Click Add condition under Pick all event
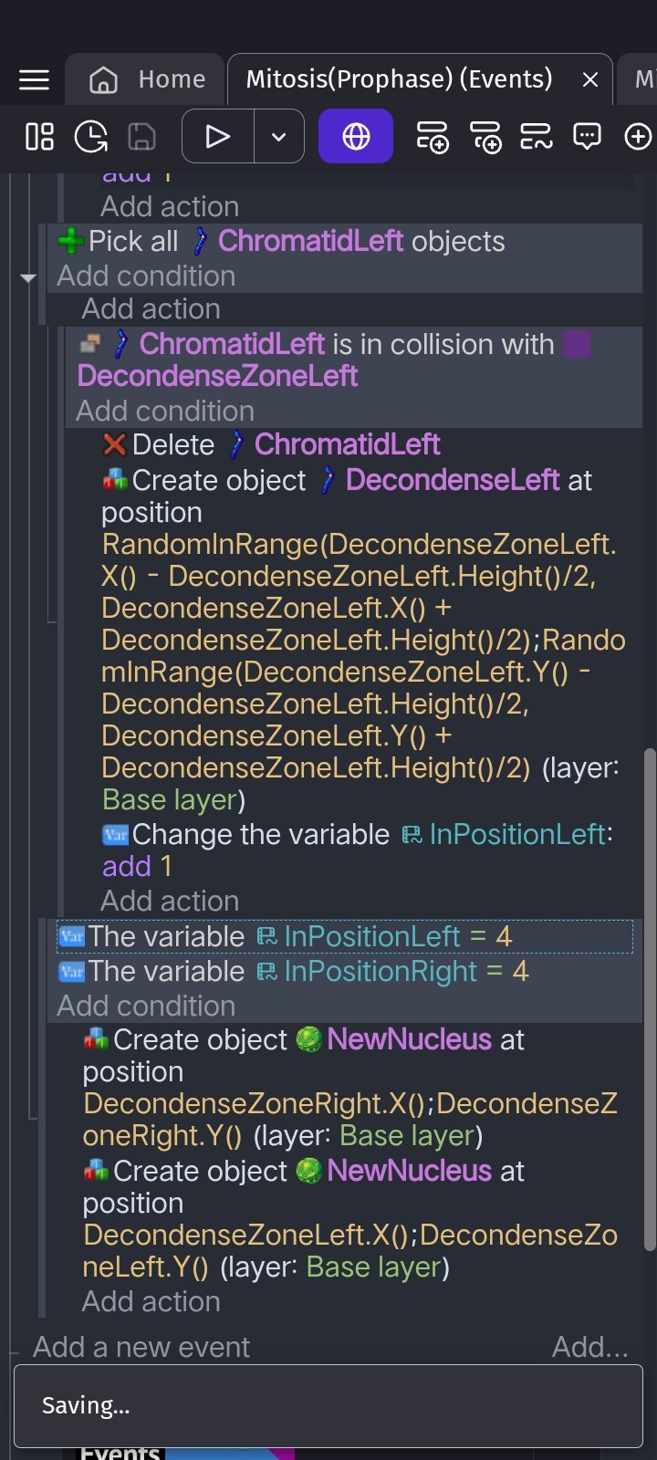Viewport: 657px width, 1460px height. click(x=145, y=276)
